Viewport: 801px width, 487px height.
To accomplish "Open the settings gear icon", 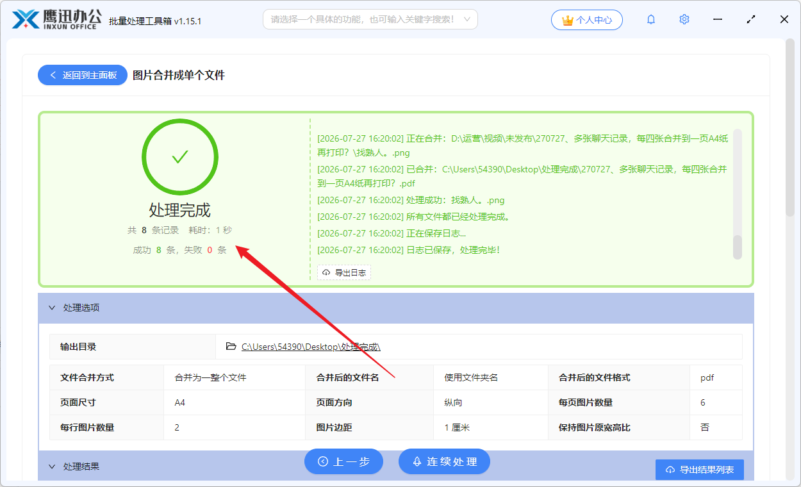I will pos(684,20).
